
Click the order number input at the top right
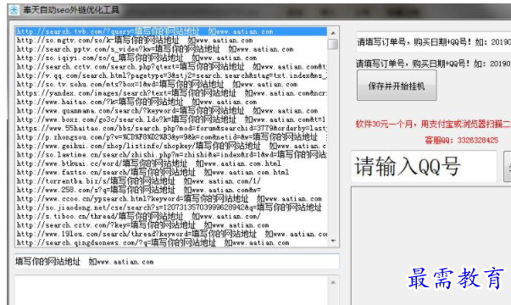tap(434, 42)
